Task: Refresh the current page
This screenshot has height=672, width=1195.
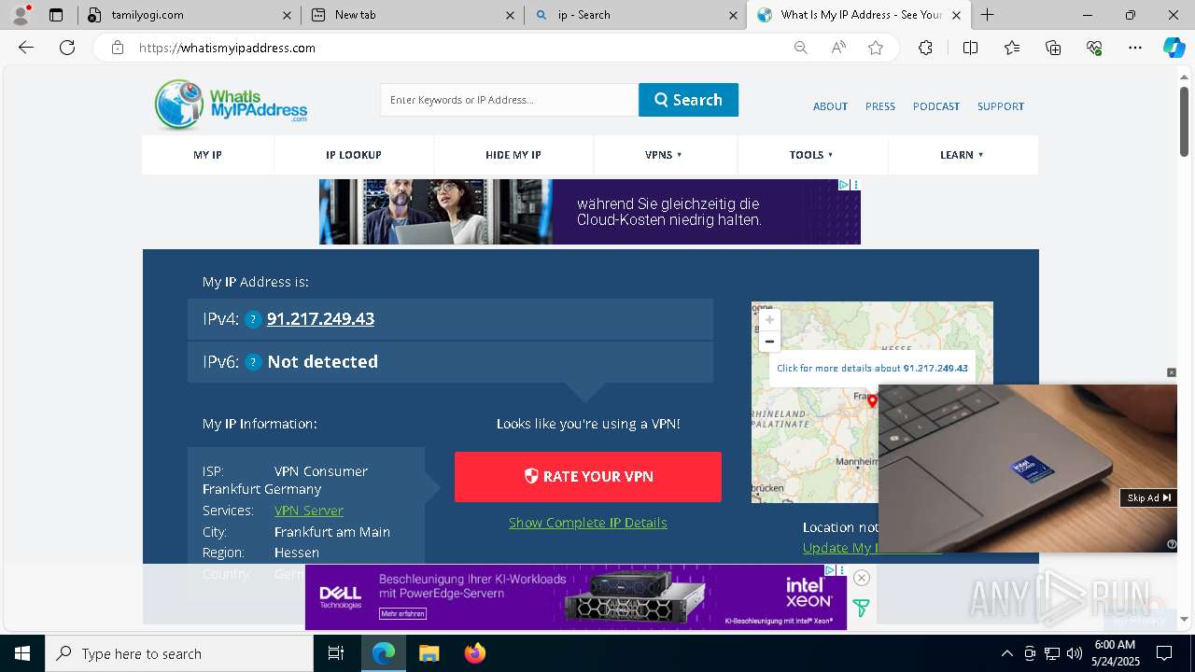Action: (67, 48)
